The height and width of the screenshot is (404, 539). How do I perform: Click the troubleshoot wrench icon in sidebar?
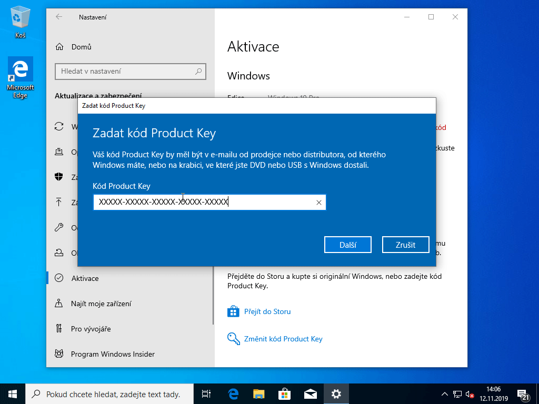tap(59, 227)
